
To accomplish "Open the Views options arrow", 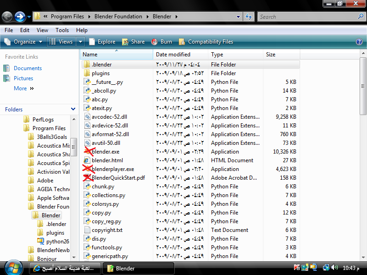I will click(x=80, y=42).
